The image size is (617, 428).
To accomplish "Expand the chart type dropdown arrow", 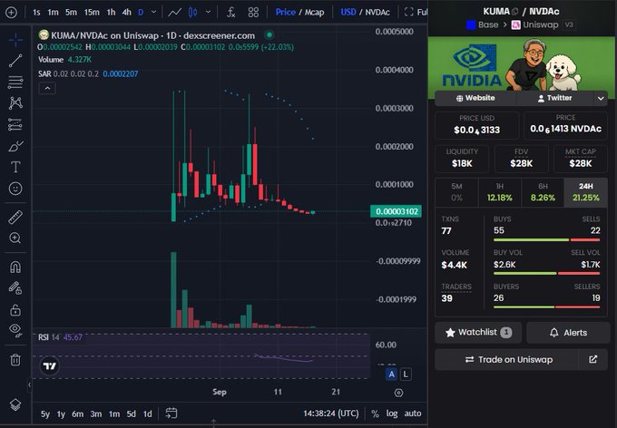I will point(208,12).
